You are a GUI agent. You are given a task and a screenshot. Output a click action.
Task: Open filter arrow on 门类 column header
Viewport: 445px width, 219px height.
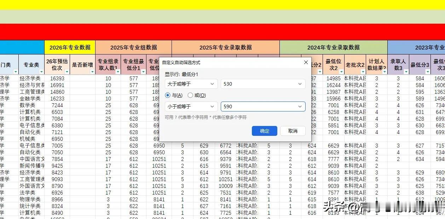(x=16, y=72)
